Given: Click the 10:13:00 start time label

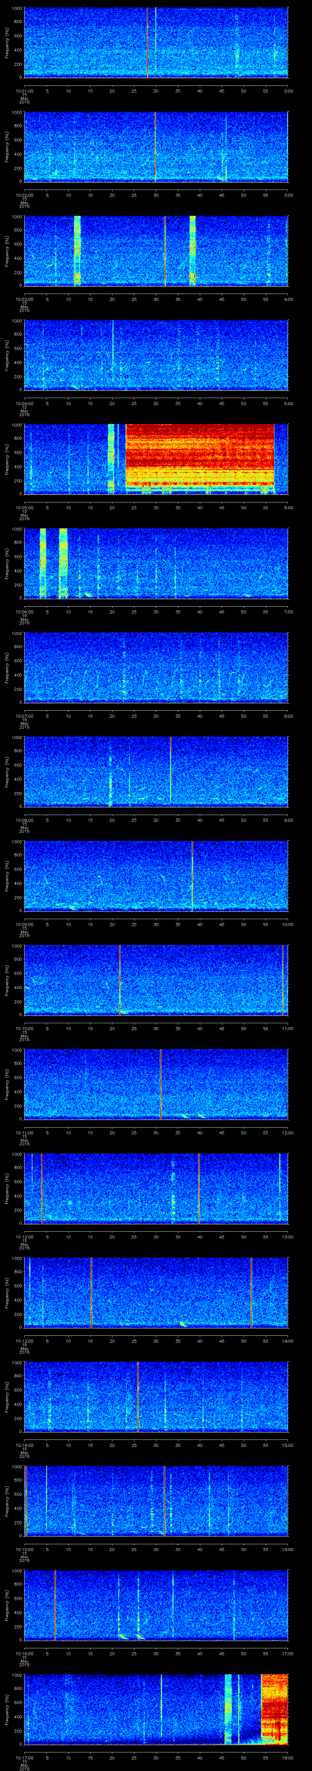Looking at the screenshot, I should coord(25,1340).
